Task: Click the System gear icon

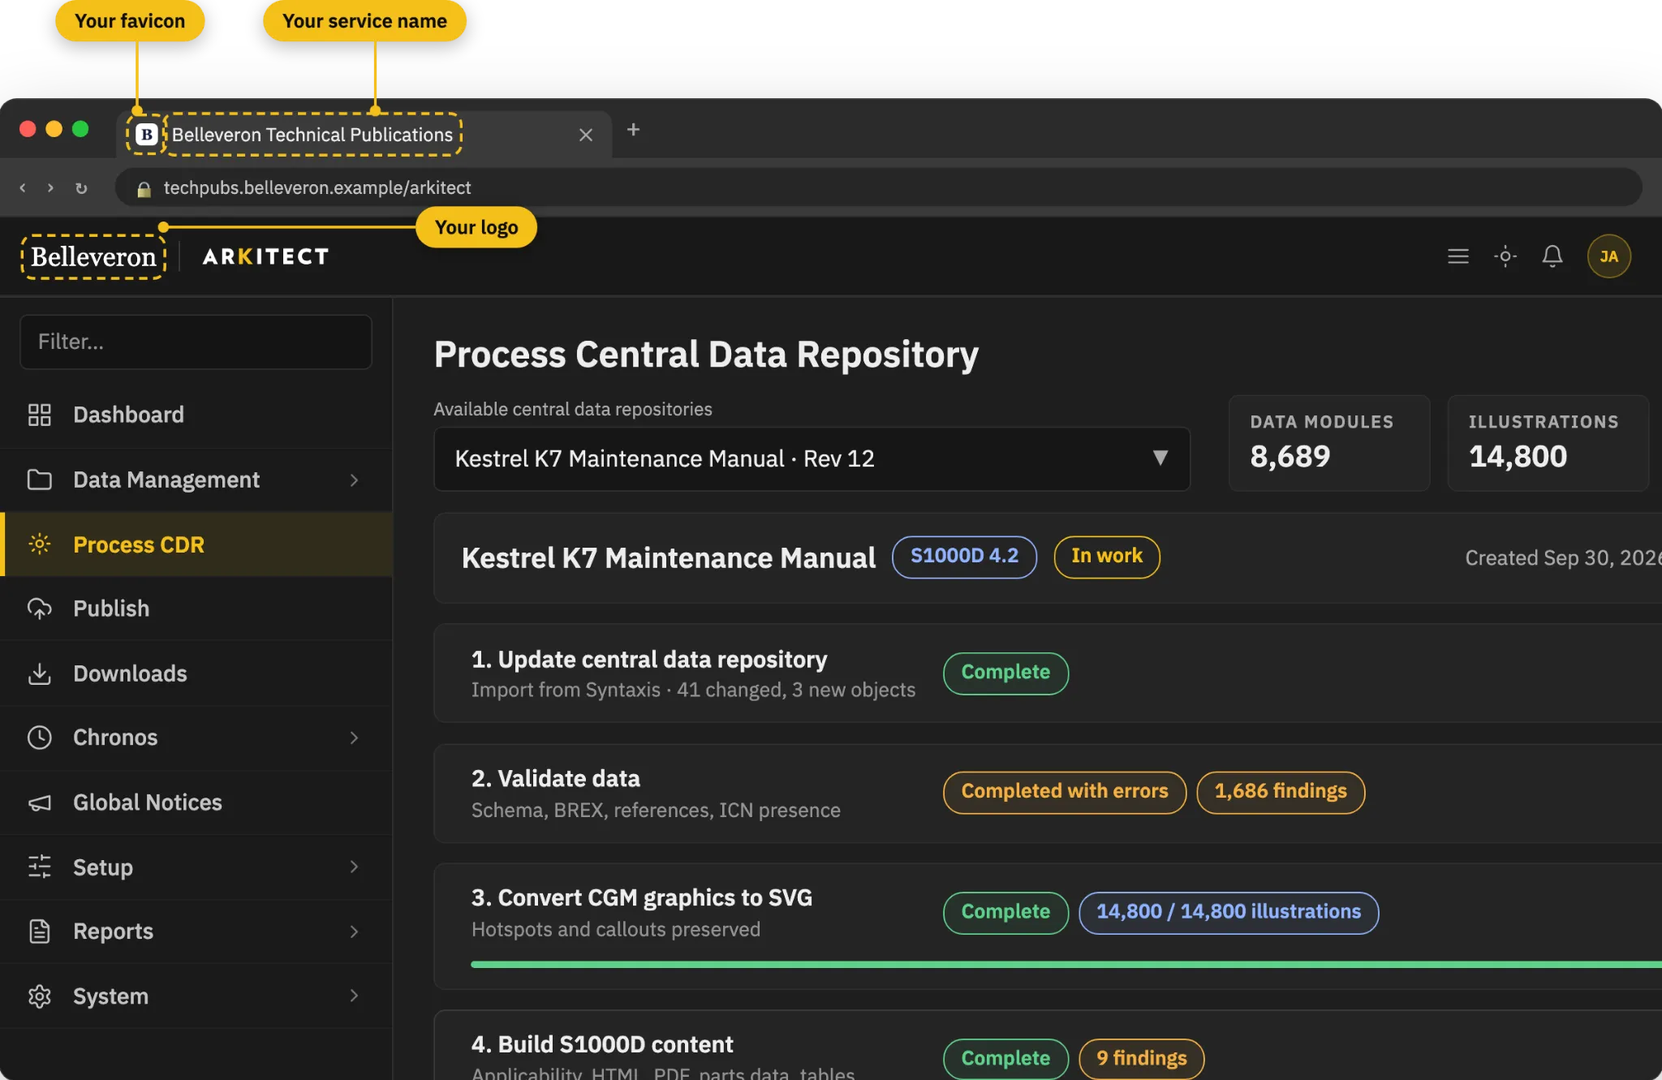Action: click(39, 996)
